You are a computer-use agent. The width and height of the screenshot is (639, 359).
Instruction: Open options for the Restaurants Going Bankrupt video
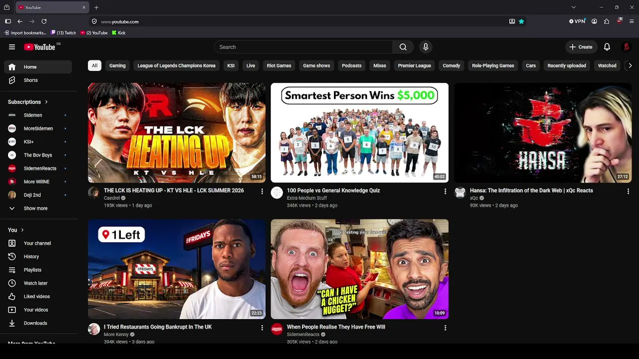coord(262,328)
